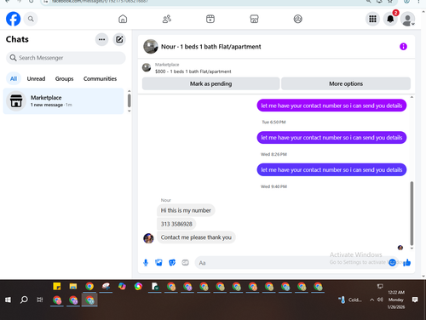Viewport: 426px width, 320px height.
Task: Focus the Search Messenger field
Action: (x=66, y=58)
